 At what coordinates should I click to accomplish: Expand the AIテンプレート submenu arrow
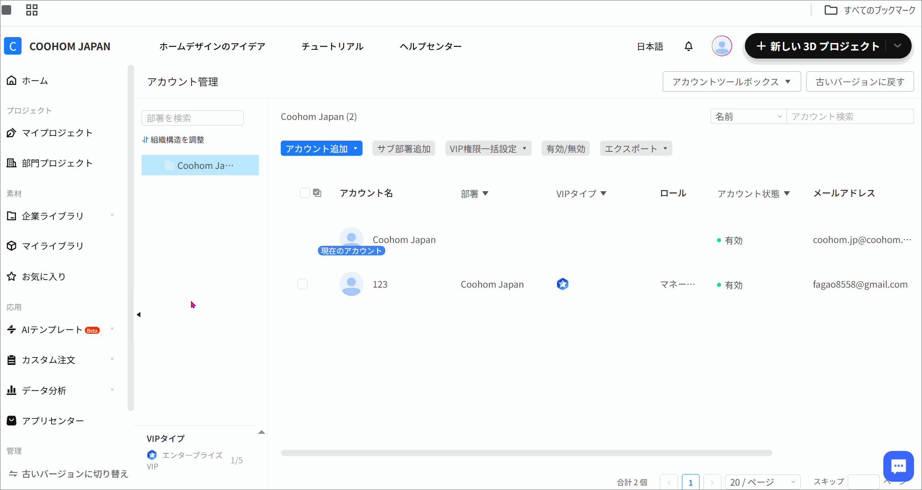[x=112, y=329]
